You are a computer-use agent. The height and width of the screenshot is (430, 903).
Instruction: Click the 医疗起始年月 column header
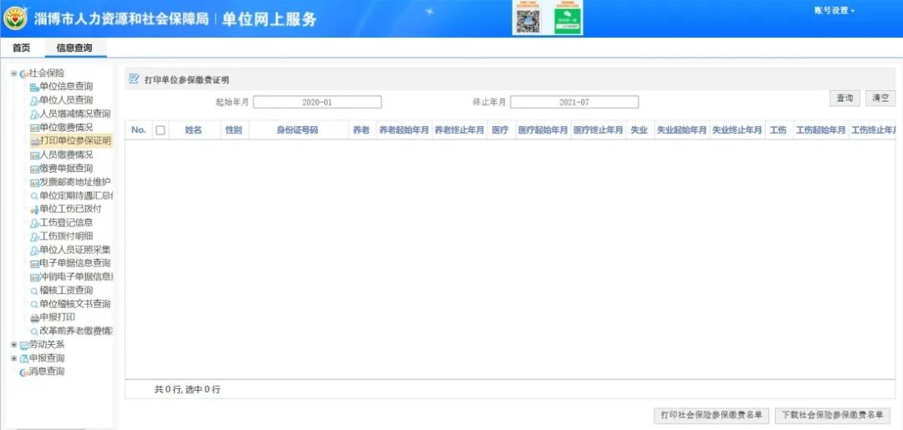coord(543,130)
